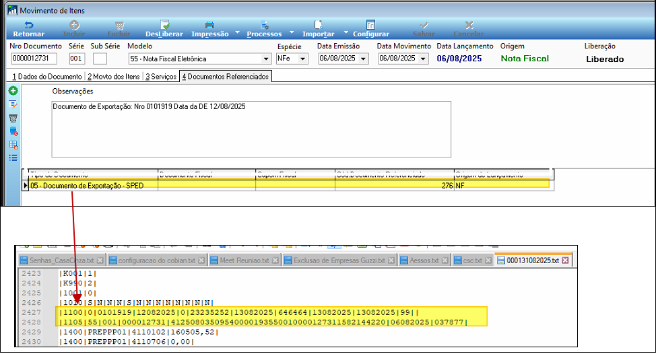Click the Nro Documento input field
This screenshot has height=354, width=656.
point(36,59)
